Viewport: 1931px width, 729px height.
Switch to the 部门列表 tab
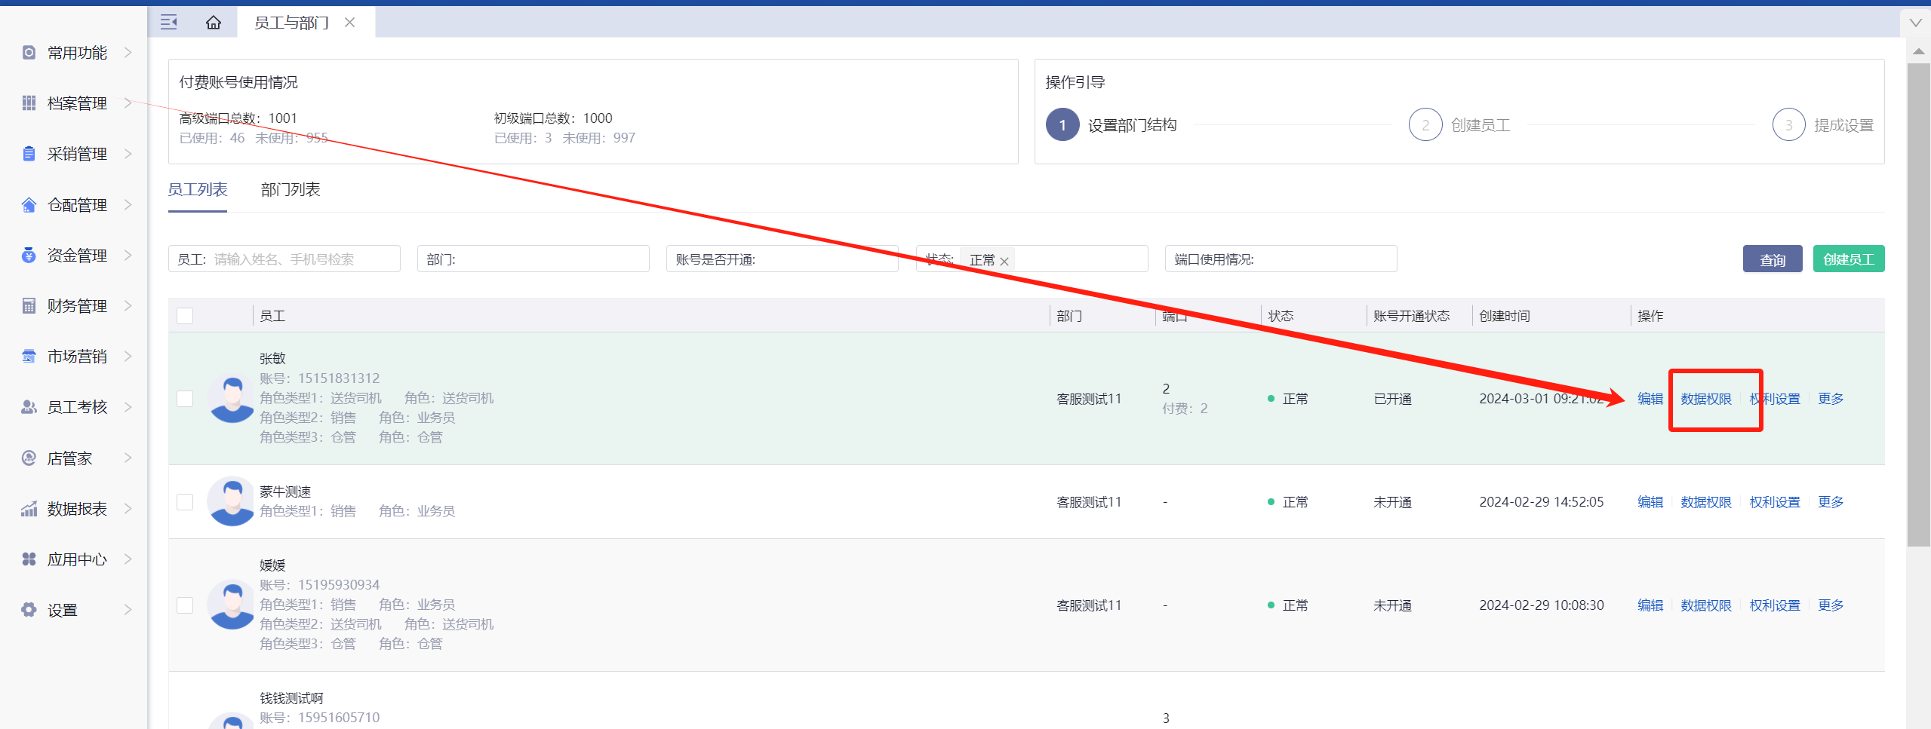[291, 190]
